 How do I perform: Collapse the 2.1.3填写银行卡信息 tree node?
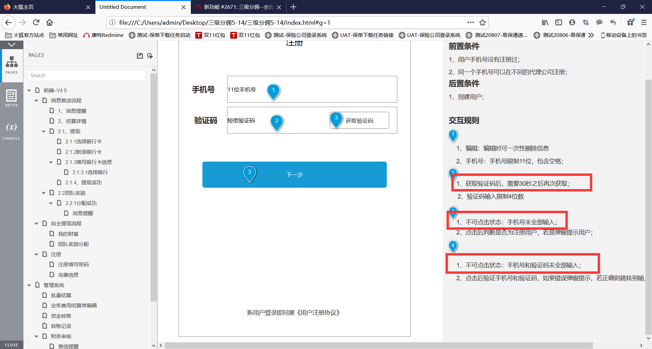[x=51, y=162]
